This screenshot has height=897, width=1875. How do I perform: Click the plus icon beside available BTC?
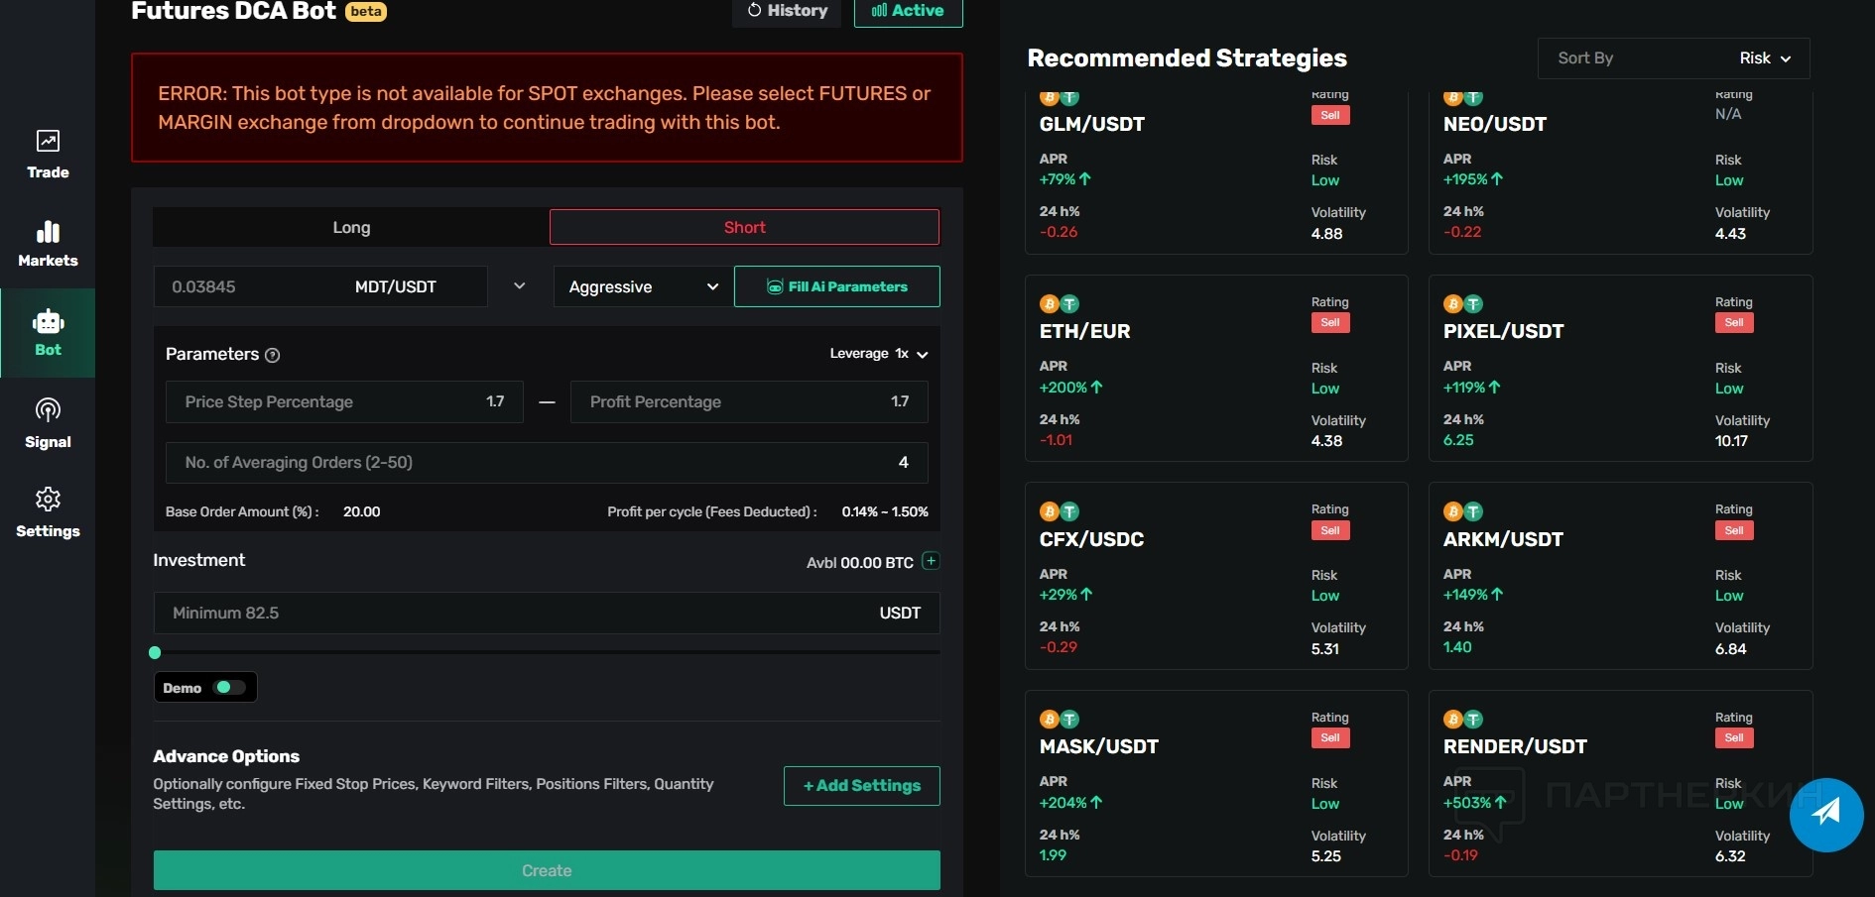[931, 561]
